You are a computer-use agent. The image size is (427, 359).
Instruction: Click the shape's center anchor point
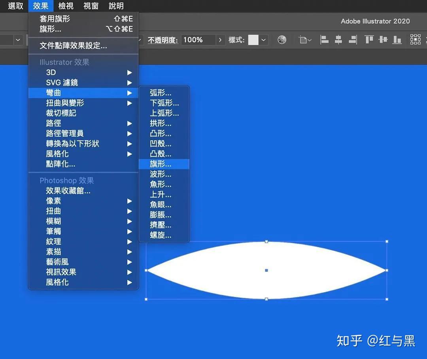[x=266, y=270]
